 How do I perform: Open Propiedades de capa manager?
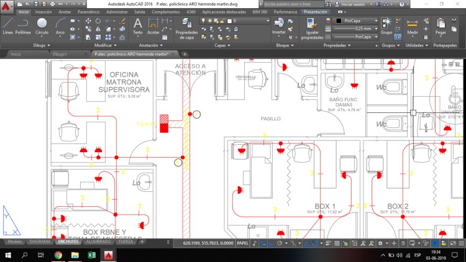pyautogui.click(x=186, y=29)
